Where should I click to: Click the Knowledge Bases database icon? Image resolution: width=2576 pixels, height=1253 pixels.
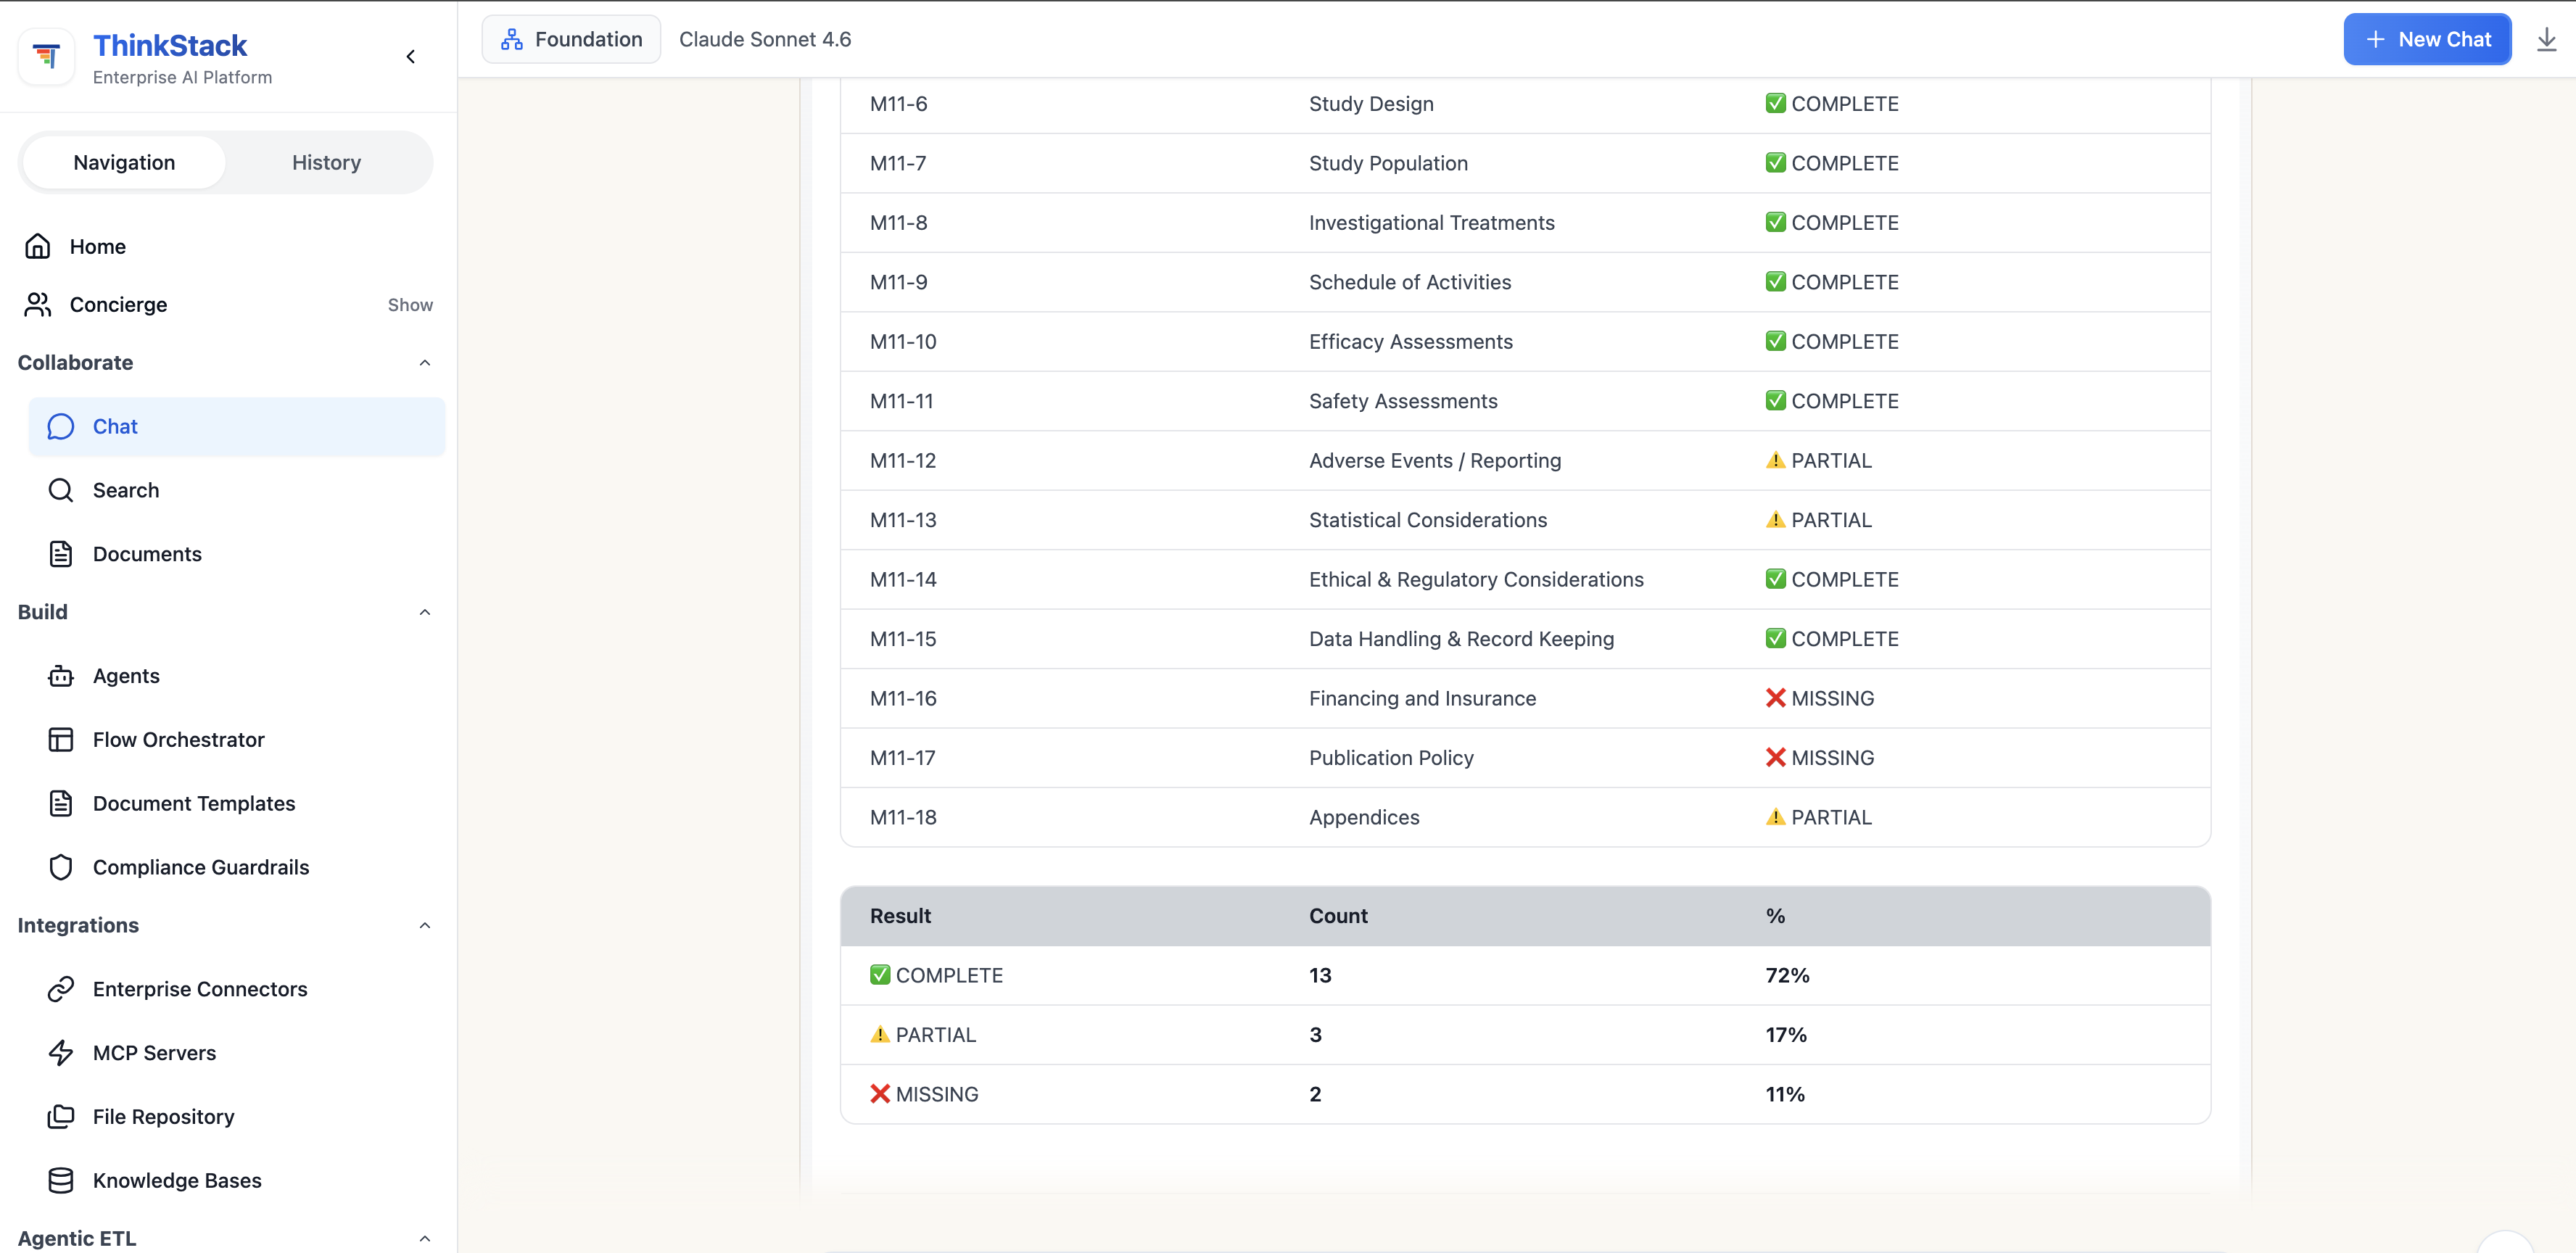pos(61,1181)
